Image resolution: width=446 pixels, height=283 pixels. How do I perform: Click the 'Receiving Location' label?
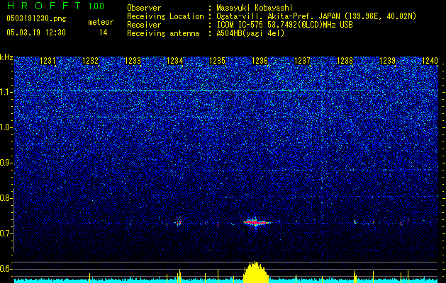point(165,16)
